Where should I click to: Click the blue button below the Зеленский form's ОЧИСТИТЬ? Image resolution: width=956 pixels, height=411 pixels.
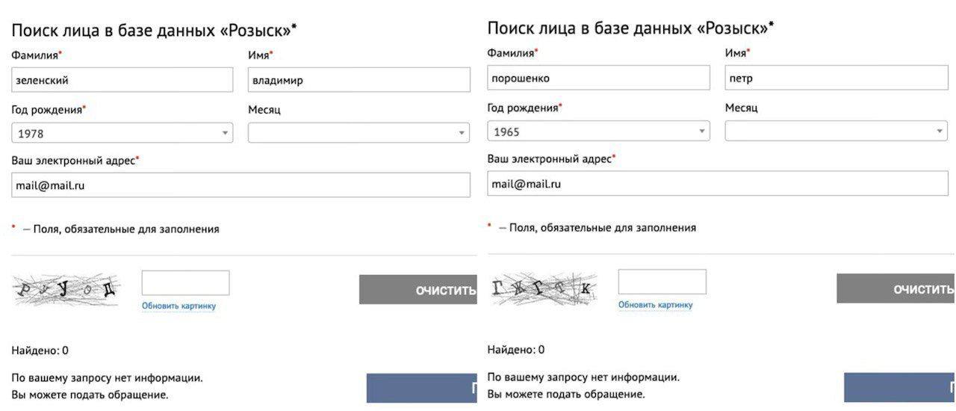point(422,388)
